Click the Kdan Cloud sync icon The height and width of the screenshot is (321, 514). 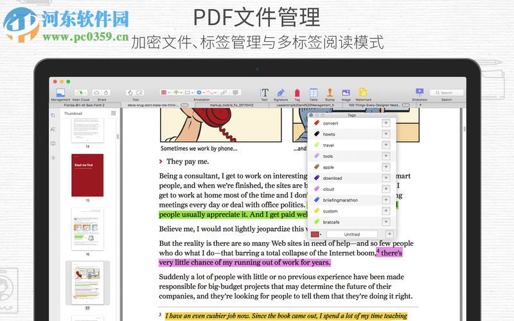point(81,92)
